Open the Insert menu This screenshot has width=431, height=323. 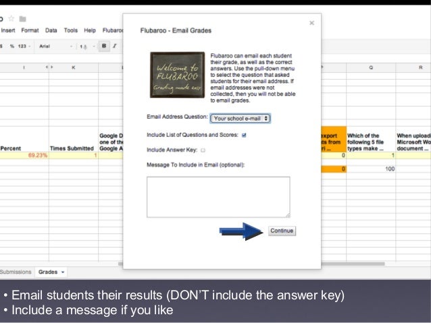[x=8, y=30]
